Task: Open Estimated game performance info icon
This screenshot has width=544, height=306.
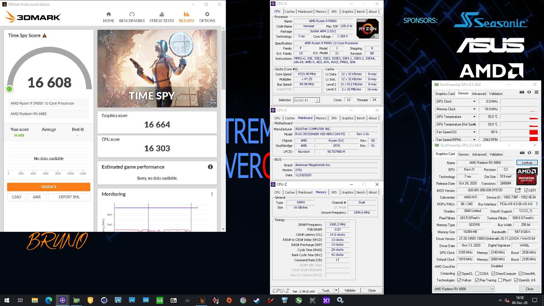Action: point(210,167)
